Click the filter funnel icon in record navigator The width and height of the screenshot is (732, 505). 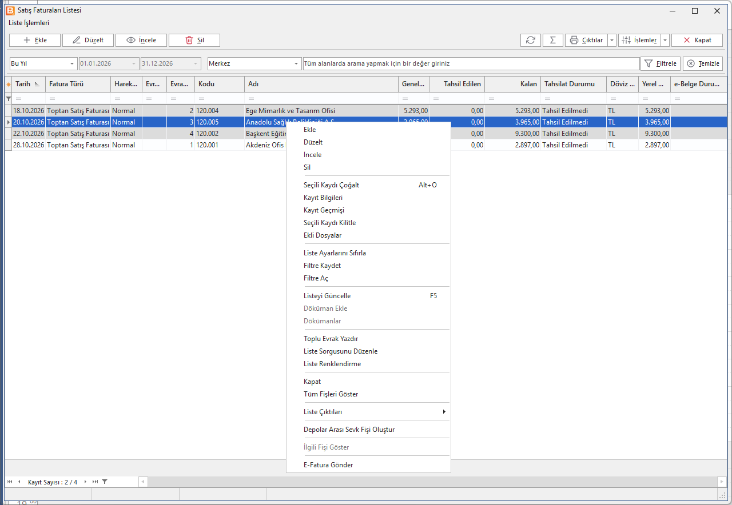pyautogui.click(x=105, y=482)
